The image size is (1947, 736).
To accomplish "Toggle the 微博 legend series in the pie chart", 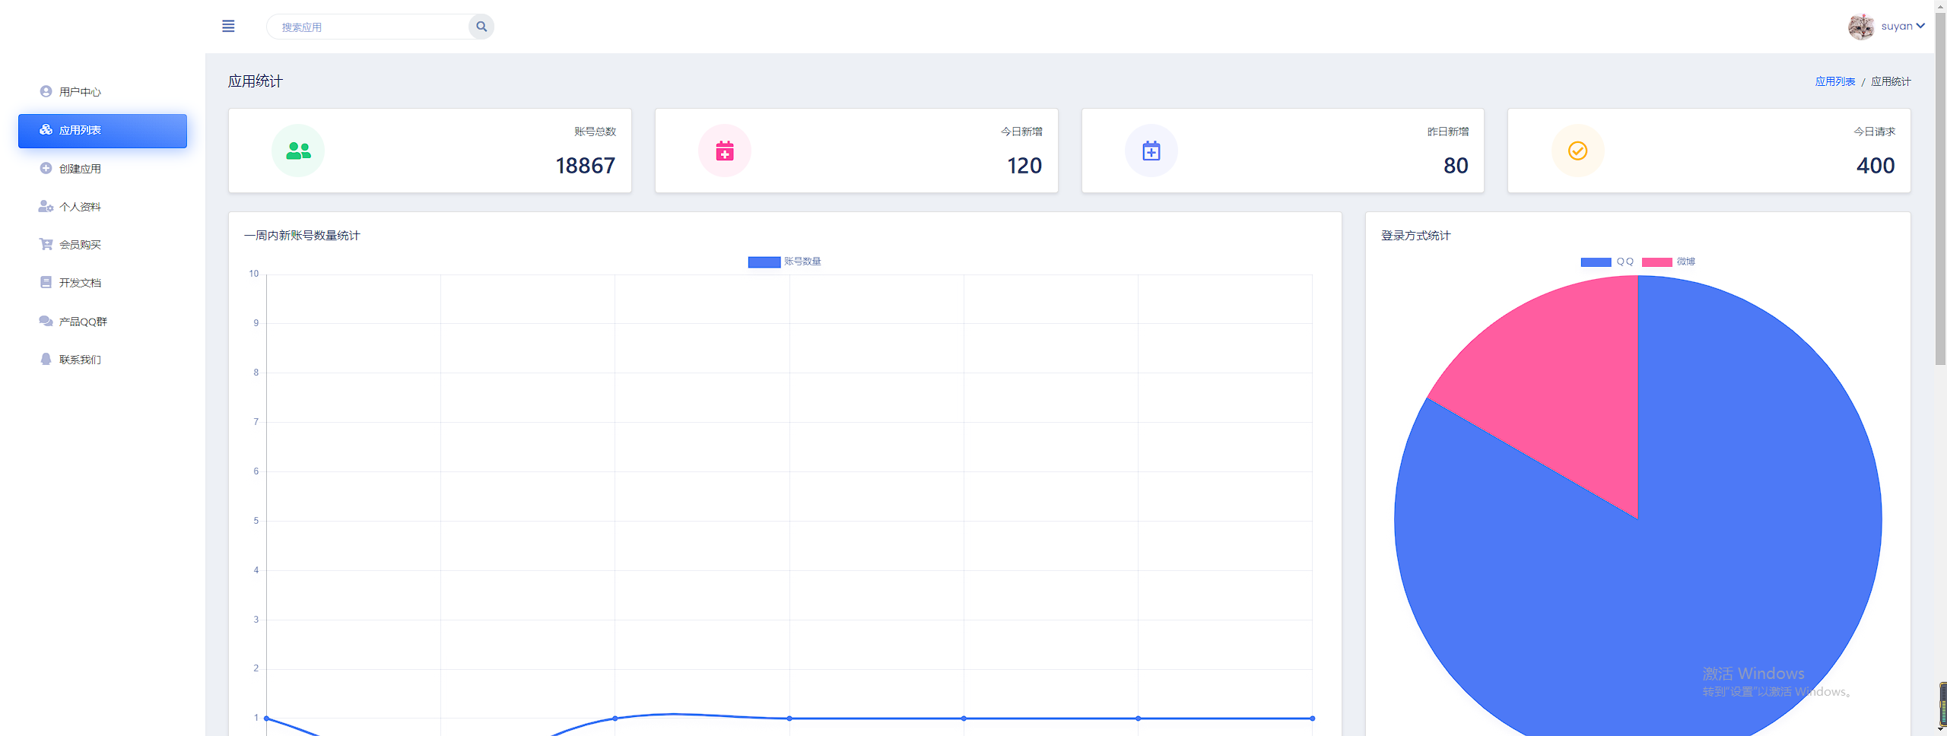I will (x=1668, y=262).
